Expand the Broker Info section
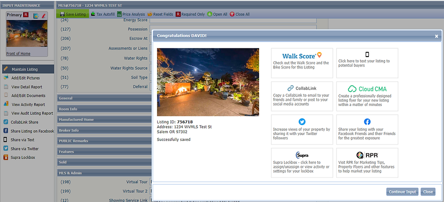Screen dimensions: 444x202 pos(105,130)
